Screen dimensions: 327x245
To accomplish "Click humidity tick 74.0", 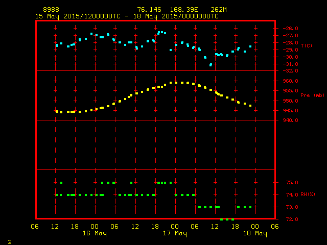I will (292, 195).
